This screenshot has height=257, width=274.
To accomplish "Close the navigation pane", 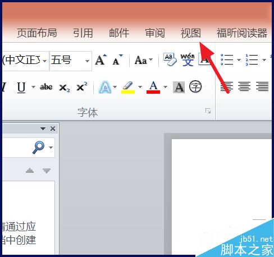I will click(53, 128).
